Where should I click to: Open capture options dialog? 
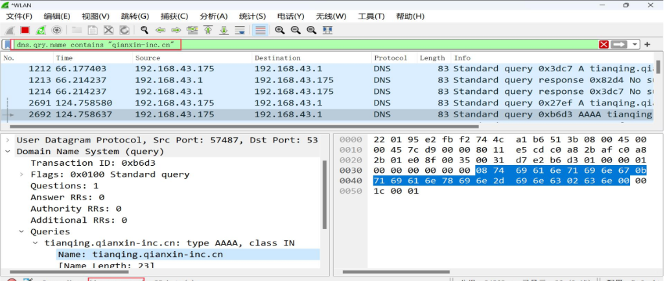pyautogui.click(x=57, y=30)
